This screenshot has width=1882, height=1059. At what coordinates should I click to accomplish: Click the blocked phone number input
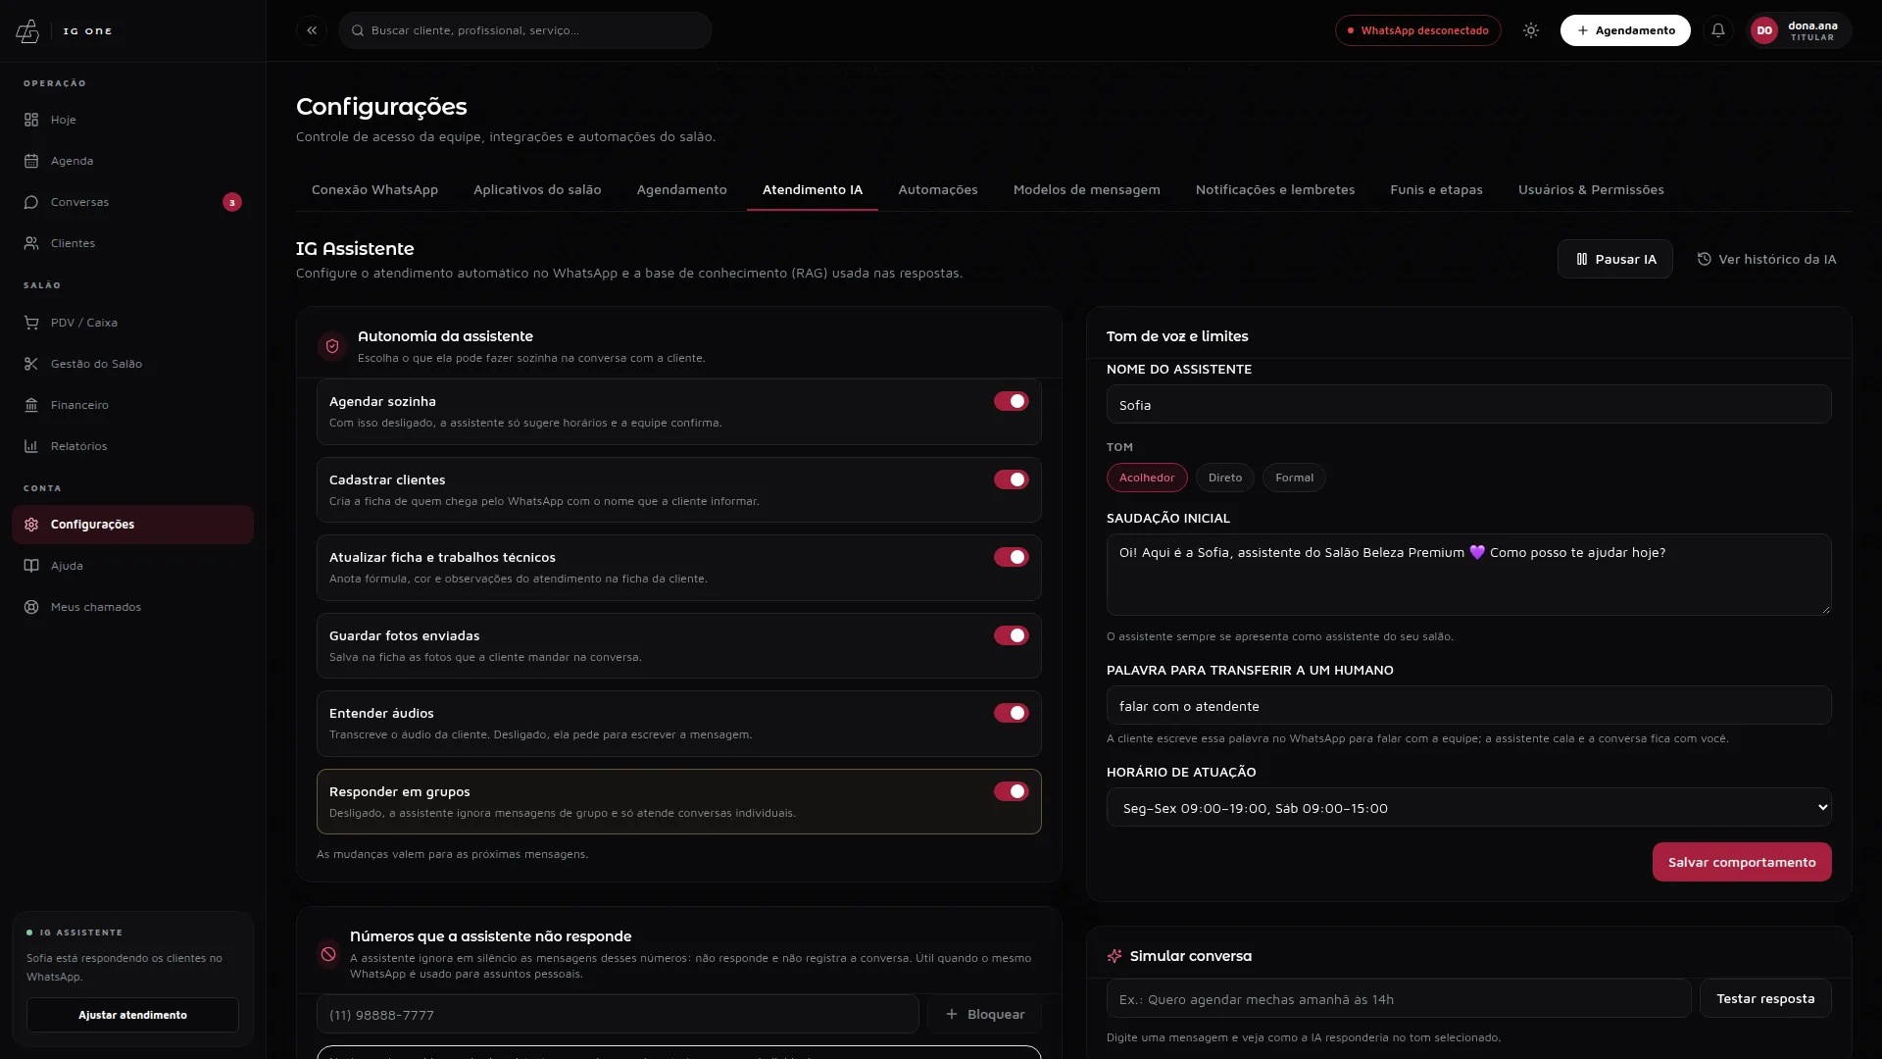[x=618, y=1014]
